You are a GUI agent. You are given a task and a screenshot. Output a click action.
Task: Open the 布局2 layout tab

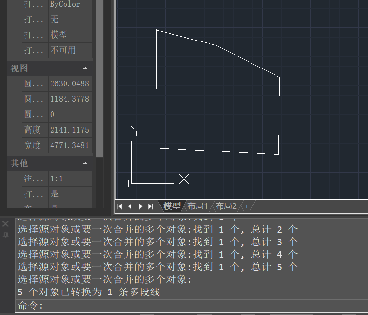tap(226, 206)
